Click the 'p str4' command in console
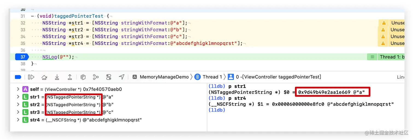Viewport: 413px width, 140px height. point(237,98)
